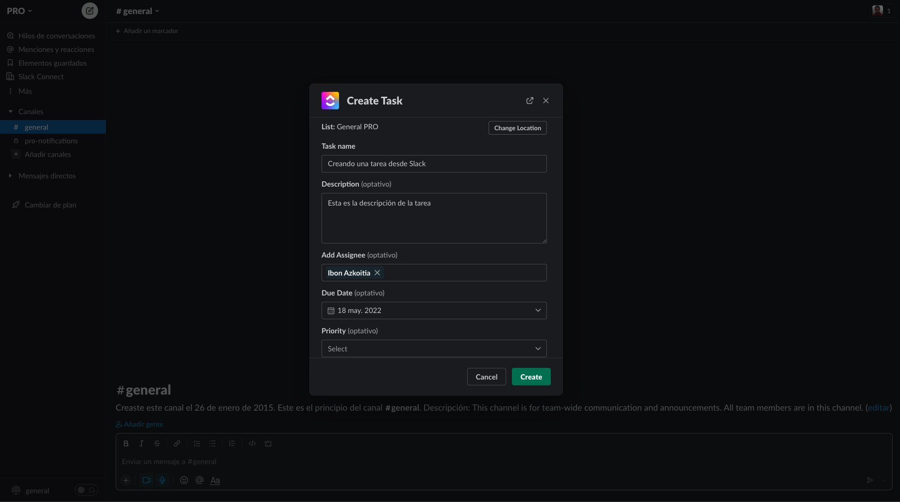Image resolution: width=900 pixels, height=502 pixels.
Task: Open the Priority Select dropdown
Action: tap(434, 348)
